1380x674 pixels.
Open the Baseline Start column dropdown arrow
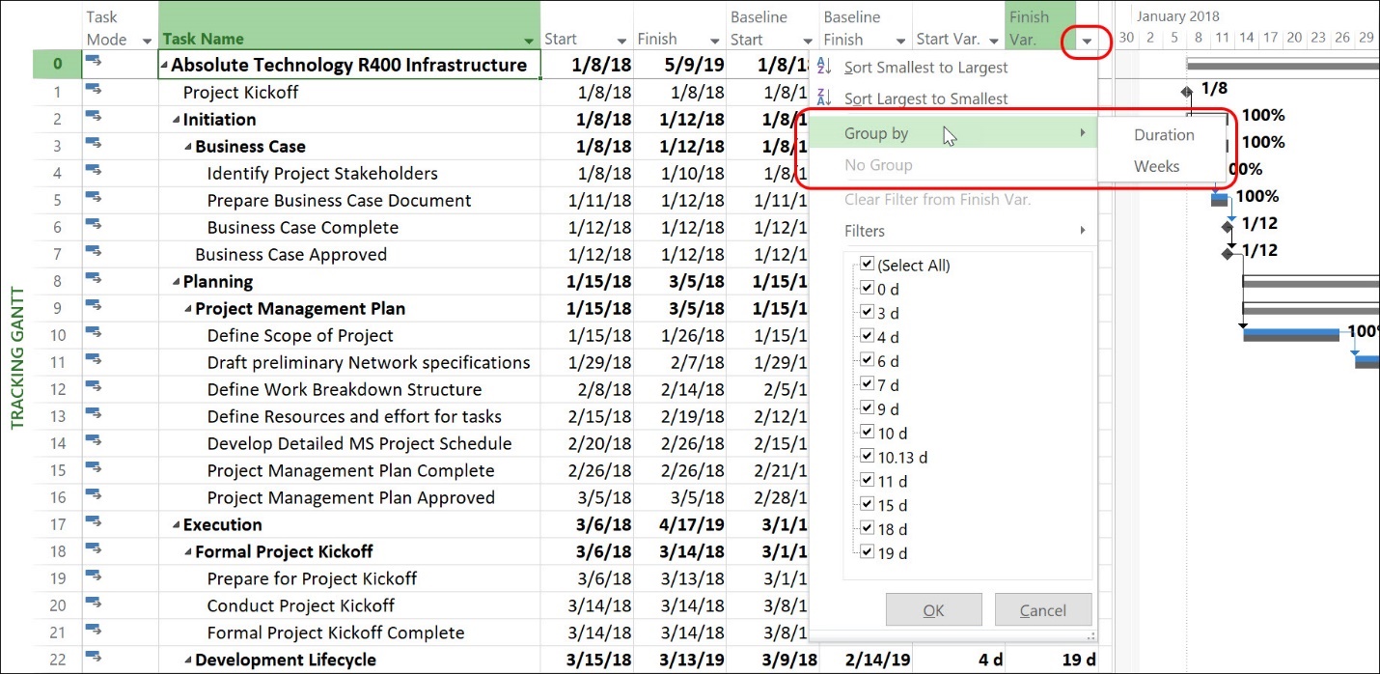808,41
